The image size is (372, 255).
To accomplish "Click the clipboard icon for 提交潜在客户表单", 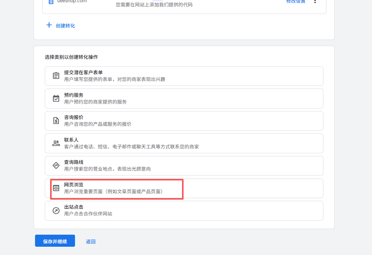I will pos(56,76).
